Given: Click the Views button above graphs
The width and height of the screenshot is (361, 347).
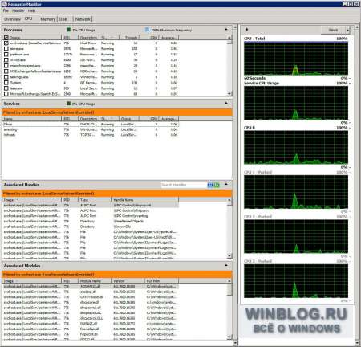Looking at the screenshot, I should coord(333,30).
